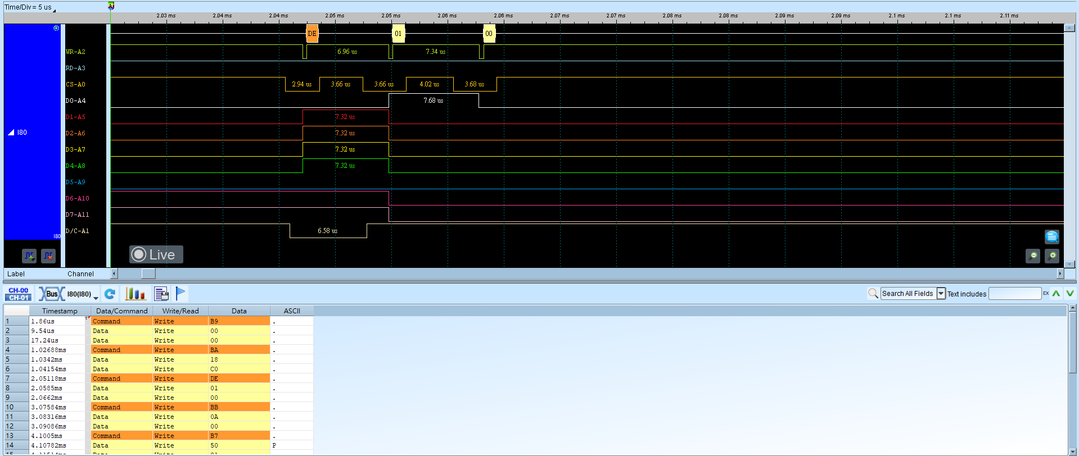Click the ASCII column header

292,311
